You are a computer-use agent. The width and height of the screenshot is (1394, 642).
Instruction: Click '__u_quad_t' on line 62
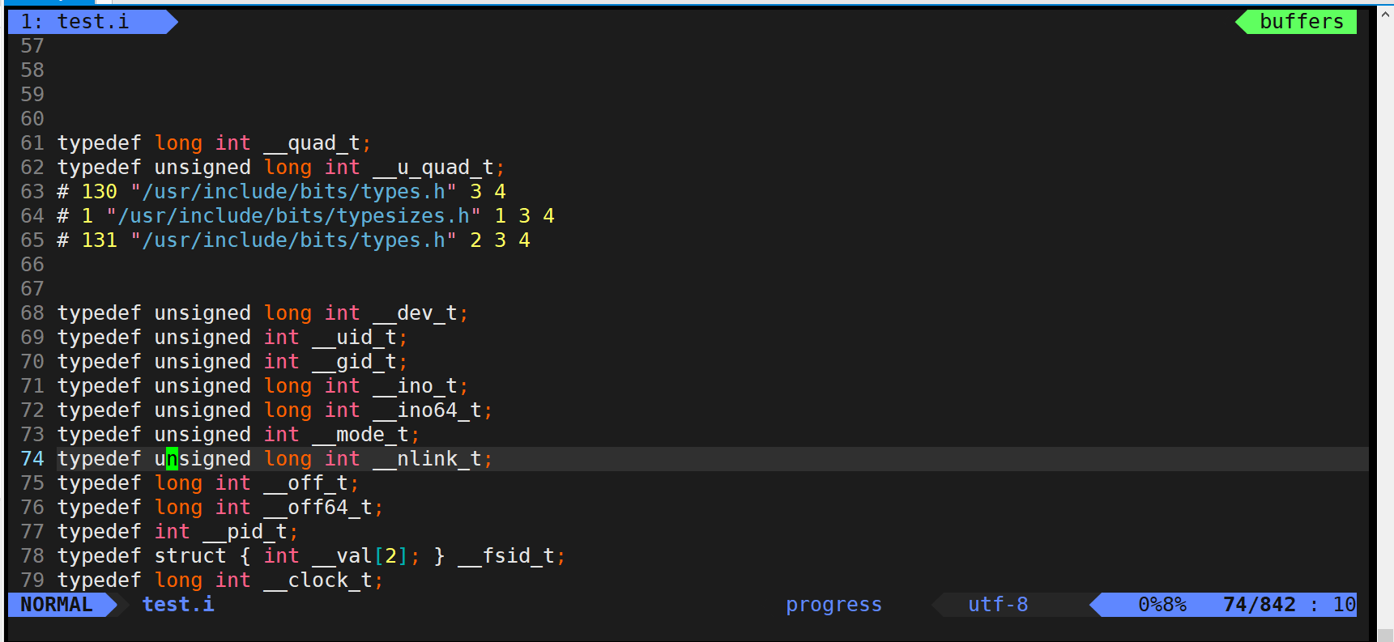(x=433, y=168)
